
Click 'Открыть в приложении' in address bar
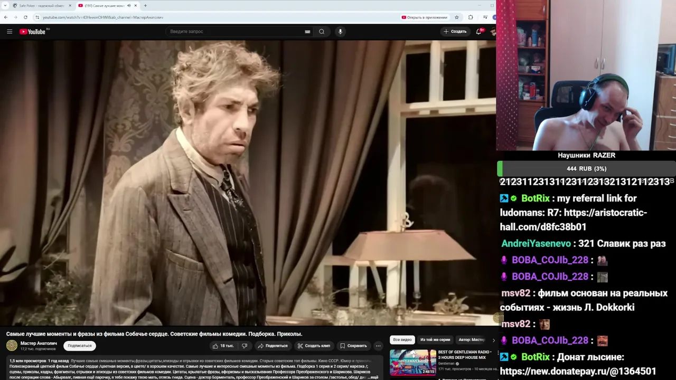pyautogui.click(x=424, y=17)
